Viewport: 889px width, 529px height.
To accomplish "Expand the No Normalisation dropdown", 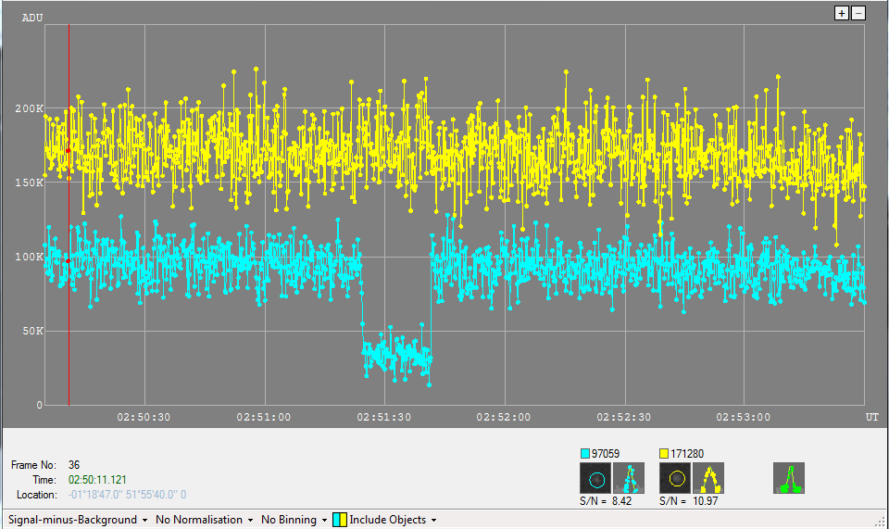I will coord(205,520).
